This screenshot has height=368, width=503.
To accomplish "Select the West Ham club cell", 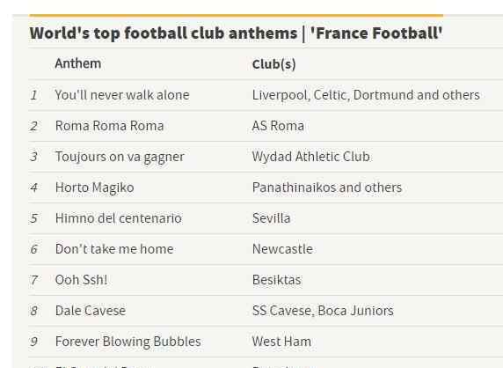I will point(281,342).
